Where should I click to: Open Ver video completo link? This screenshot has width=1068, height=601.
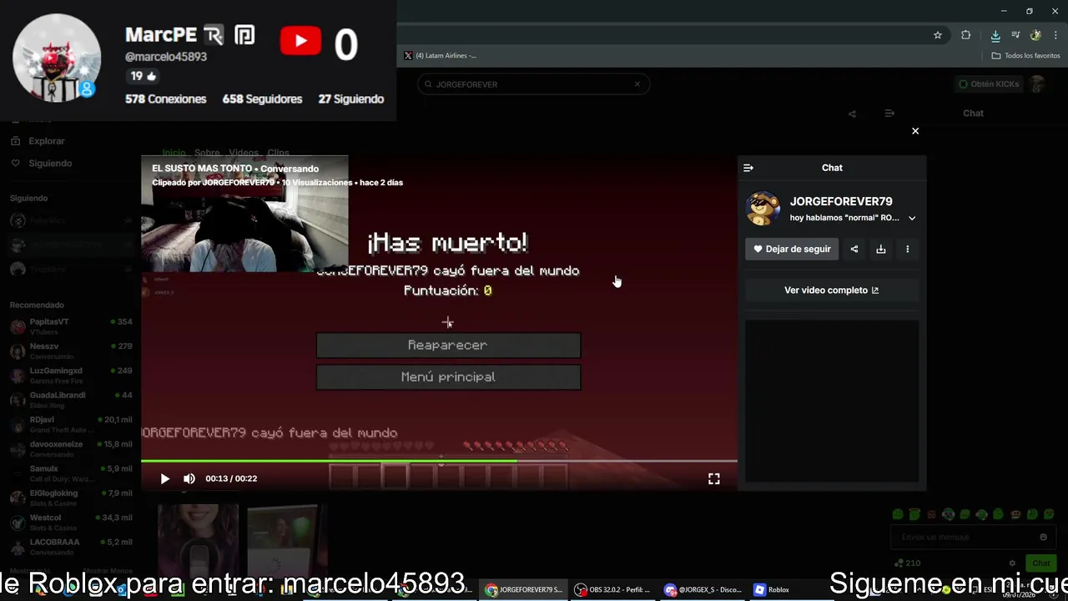[x=831, y=290]
